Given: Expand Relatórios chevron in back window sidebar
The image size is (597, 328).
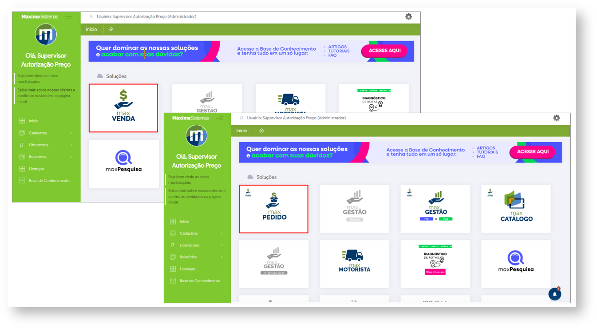Looking at the screenshot, I should point(71,157).
